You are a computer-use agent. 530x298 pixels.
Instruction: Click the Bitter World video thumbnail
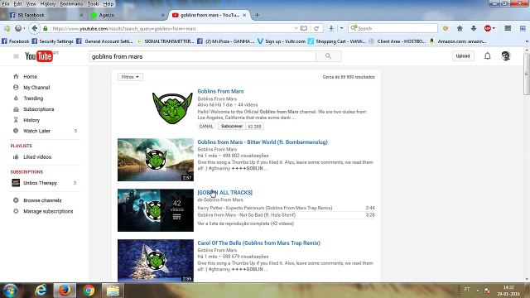coord(156,160)
